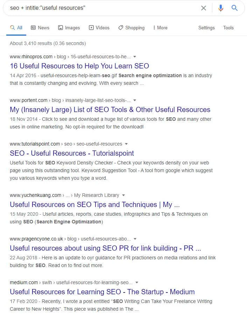Open 'Useful Resources for Learning SEO' Medium result
This screenshot has height=318, width=247.
click(102, 292)
